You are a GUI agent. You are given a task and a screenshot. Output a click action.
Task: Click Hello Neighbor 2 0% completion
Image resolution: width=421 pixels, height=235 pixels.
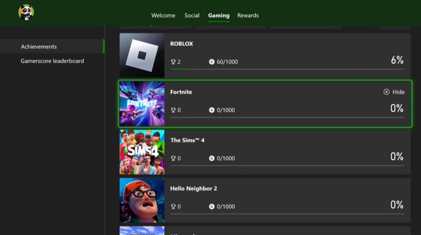(x=397, y=205)
